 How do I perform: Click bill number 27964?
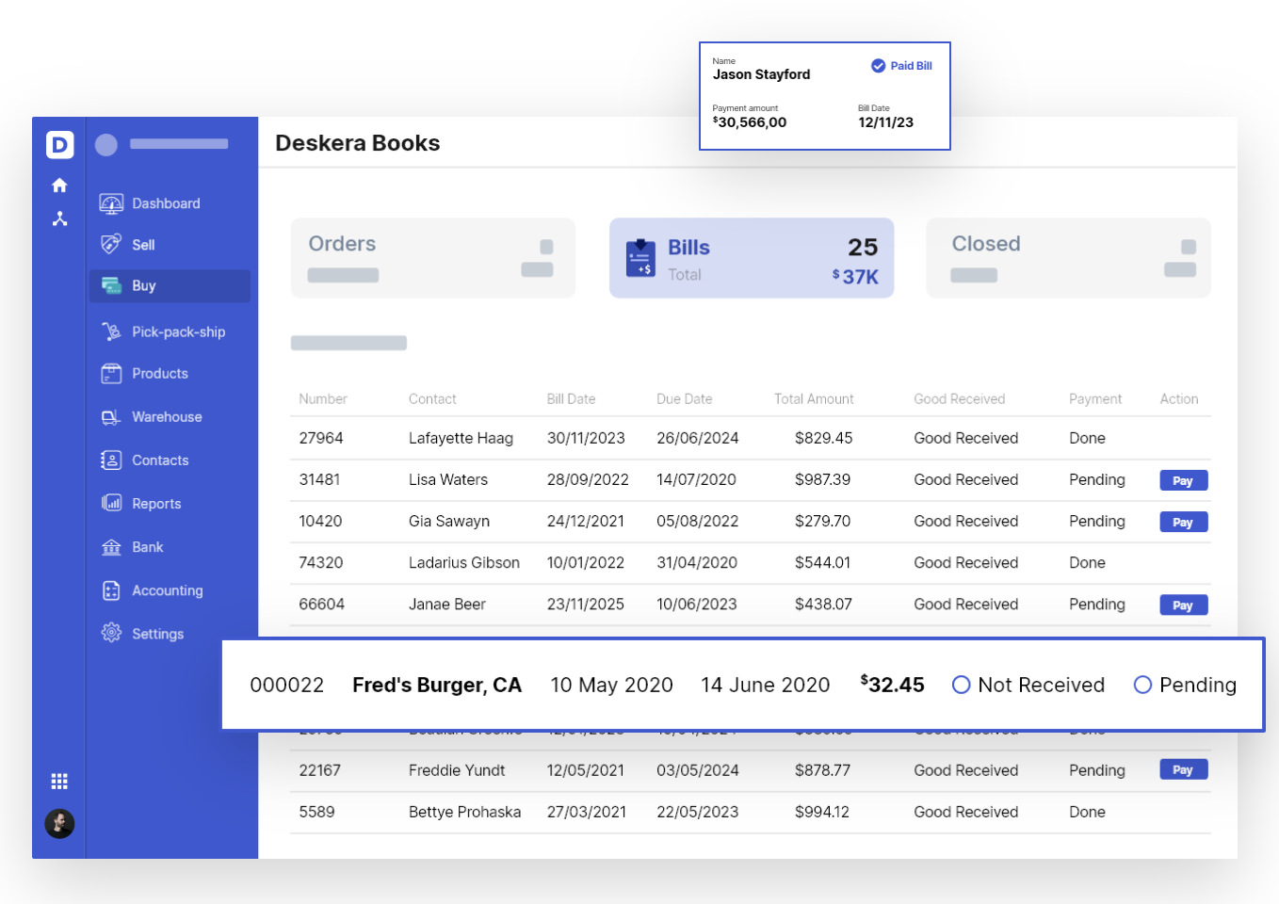[x=321, y=438]
